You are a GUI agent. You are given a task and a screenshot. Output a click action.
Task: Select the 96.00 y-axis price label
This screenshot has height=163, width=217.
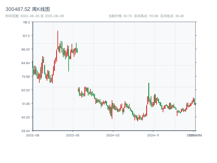coord(26,49)
